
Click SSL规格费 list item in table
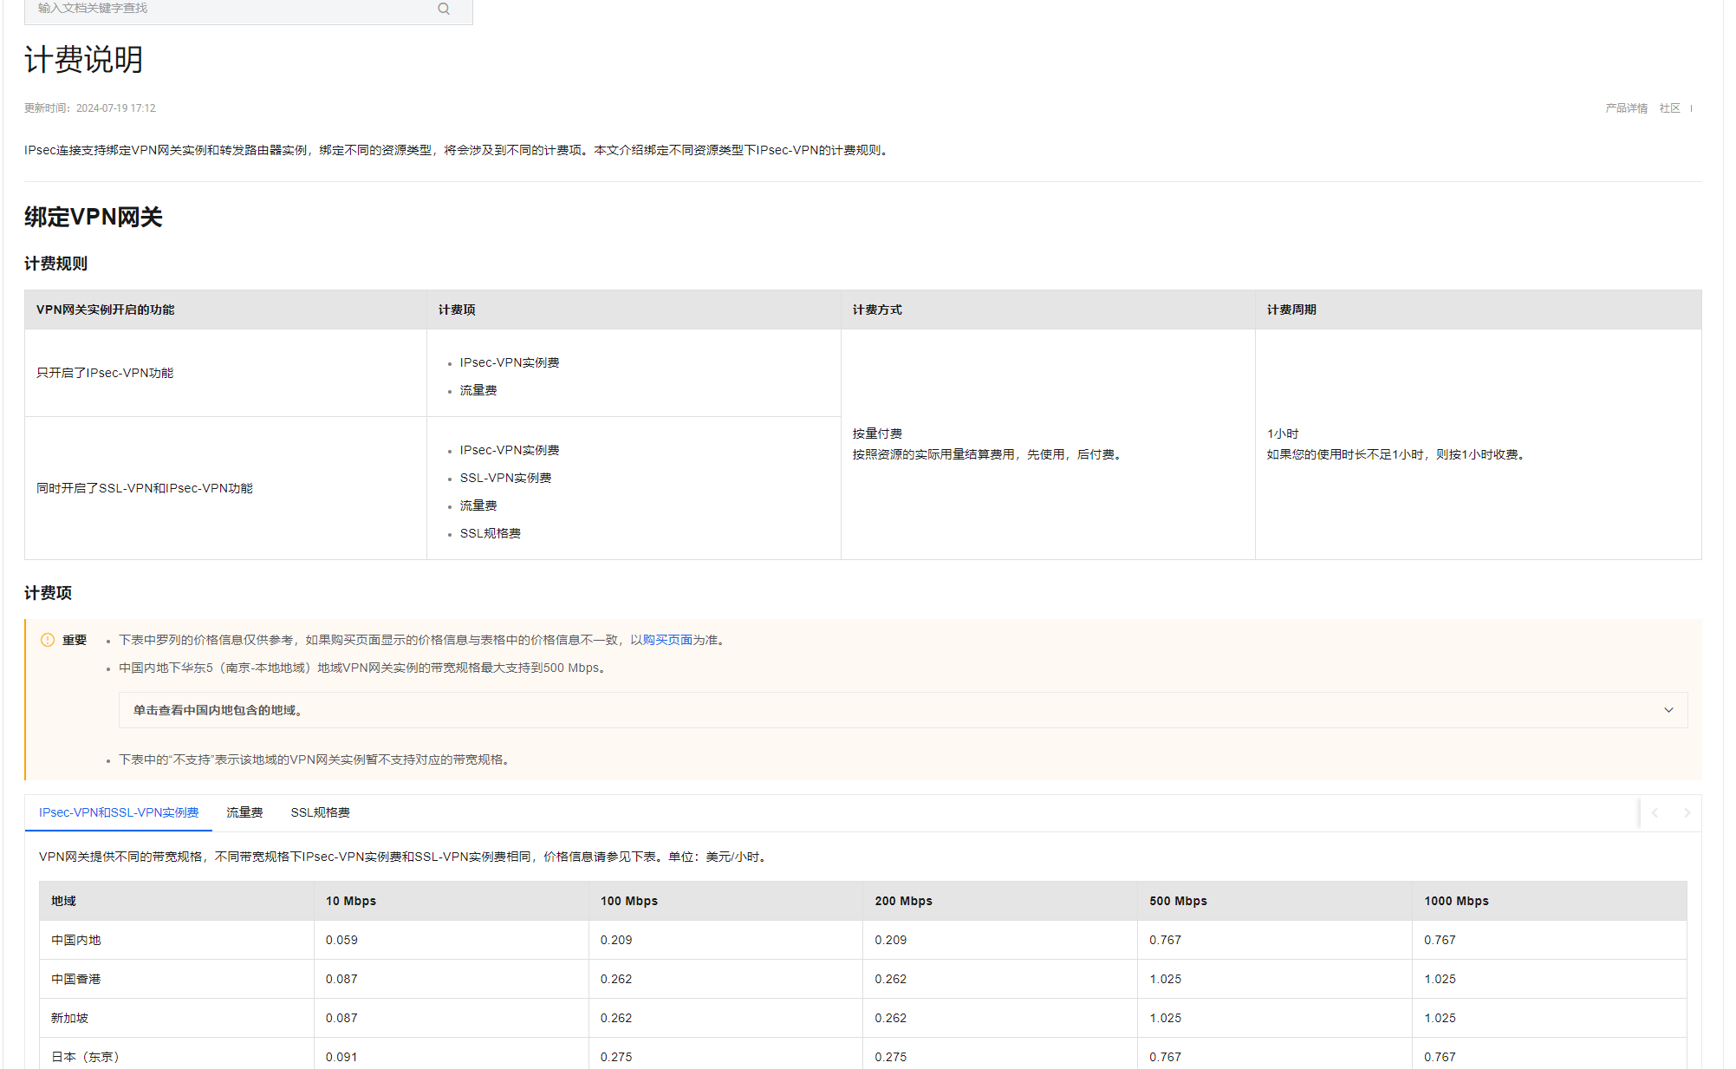(x=491, y=533)
